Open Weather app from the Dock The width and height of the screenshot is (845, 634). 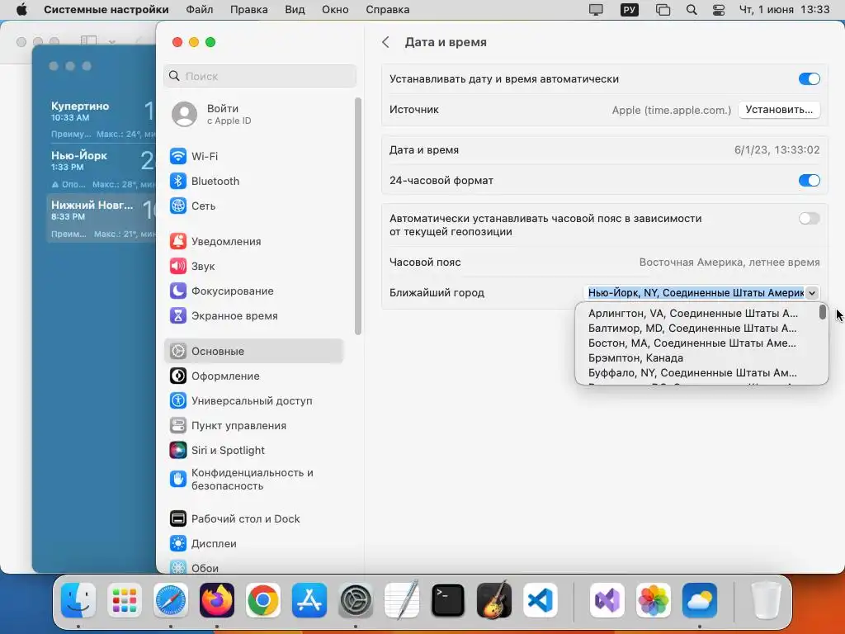tap(700, 600)
